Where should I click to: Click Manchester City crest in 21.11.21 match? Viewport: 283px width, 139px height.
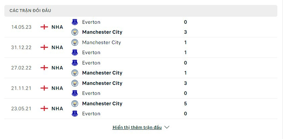pos(75,83)
